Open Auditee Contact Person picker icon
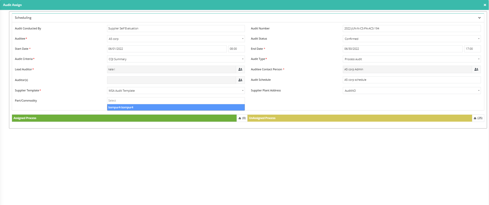This screenshot has width=489, height=205. [x=476, y=69]
